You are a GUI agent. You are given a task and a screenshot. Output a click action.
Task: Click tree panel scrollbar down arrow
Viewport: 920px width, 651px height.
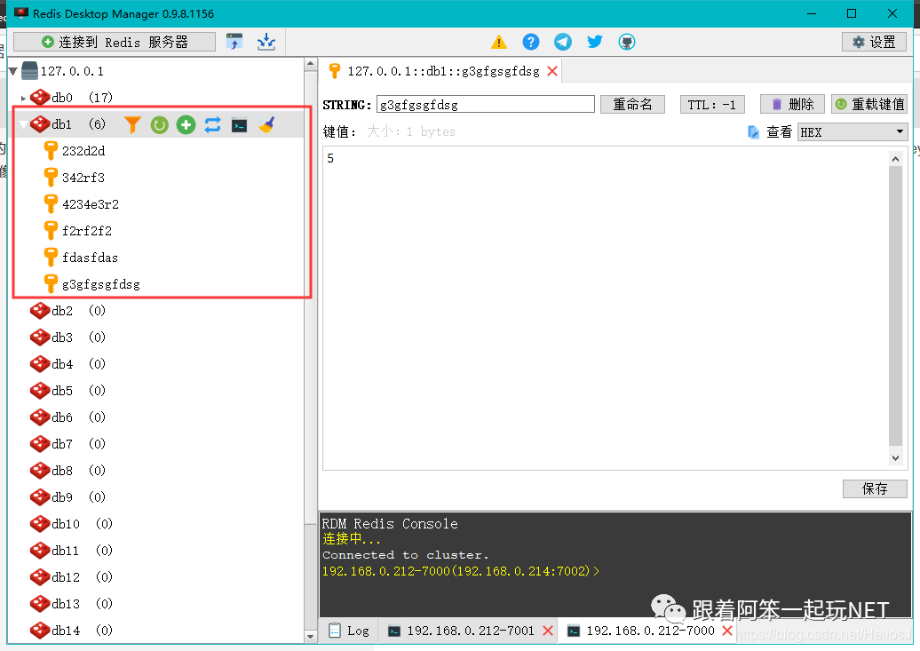pyautogui.click(x=311, y=636)
